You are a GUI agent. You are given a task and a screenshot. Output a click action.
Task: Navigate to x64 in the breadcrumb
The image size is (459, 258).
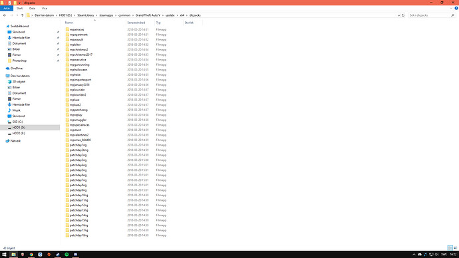pos(182,15)
